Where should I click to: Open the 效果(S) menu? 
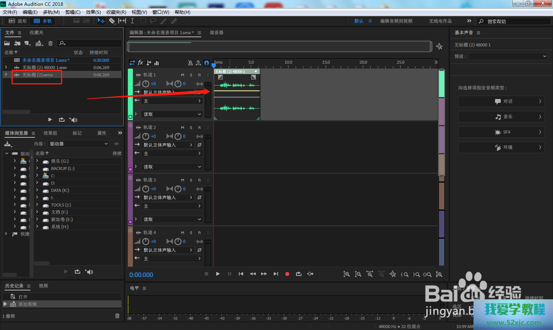(93, 12)
